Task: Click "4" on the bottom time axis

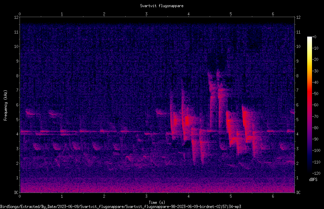Action: [x=188, y=196]
